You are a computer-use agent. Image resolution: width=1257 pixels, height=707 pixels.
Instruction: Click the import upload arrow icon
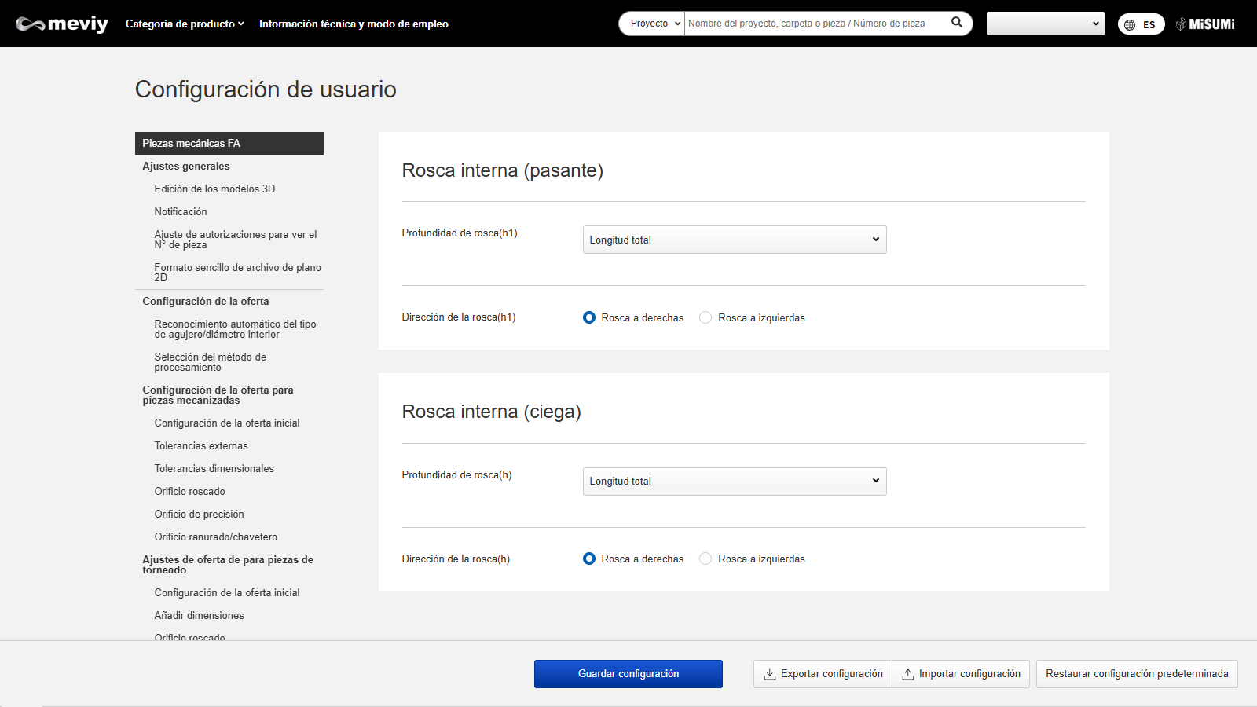coord(907,674)
